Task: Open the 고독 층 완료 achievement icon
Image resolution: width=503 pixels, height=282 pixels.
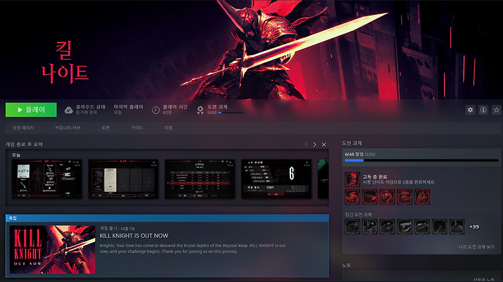Action: click(x=352, y=180)
